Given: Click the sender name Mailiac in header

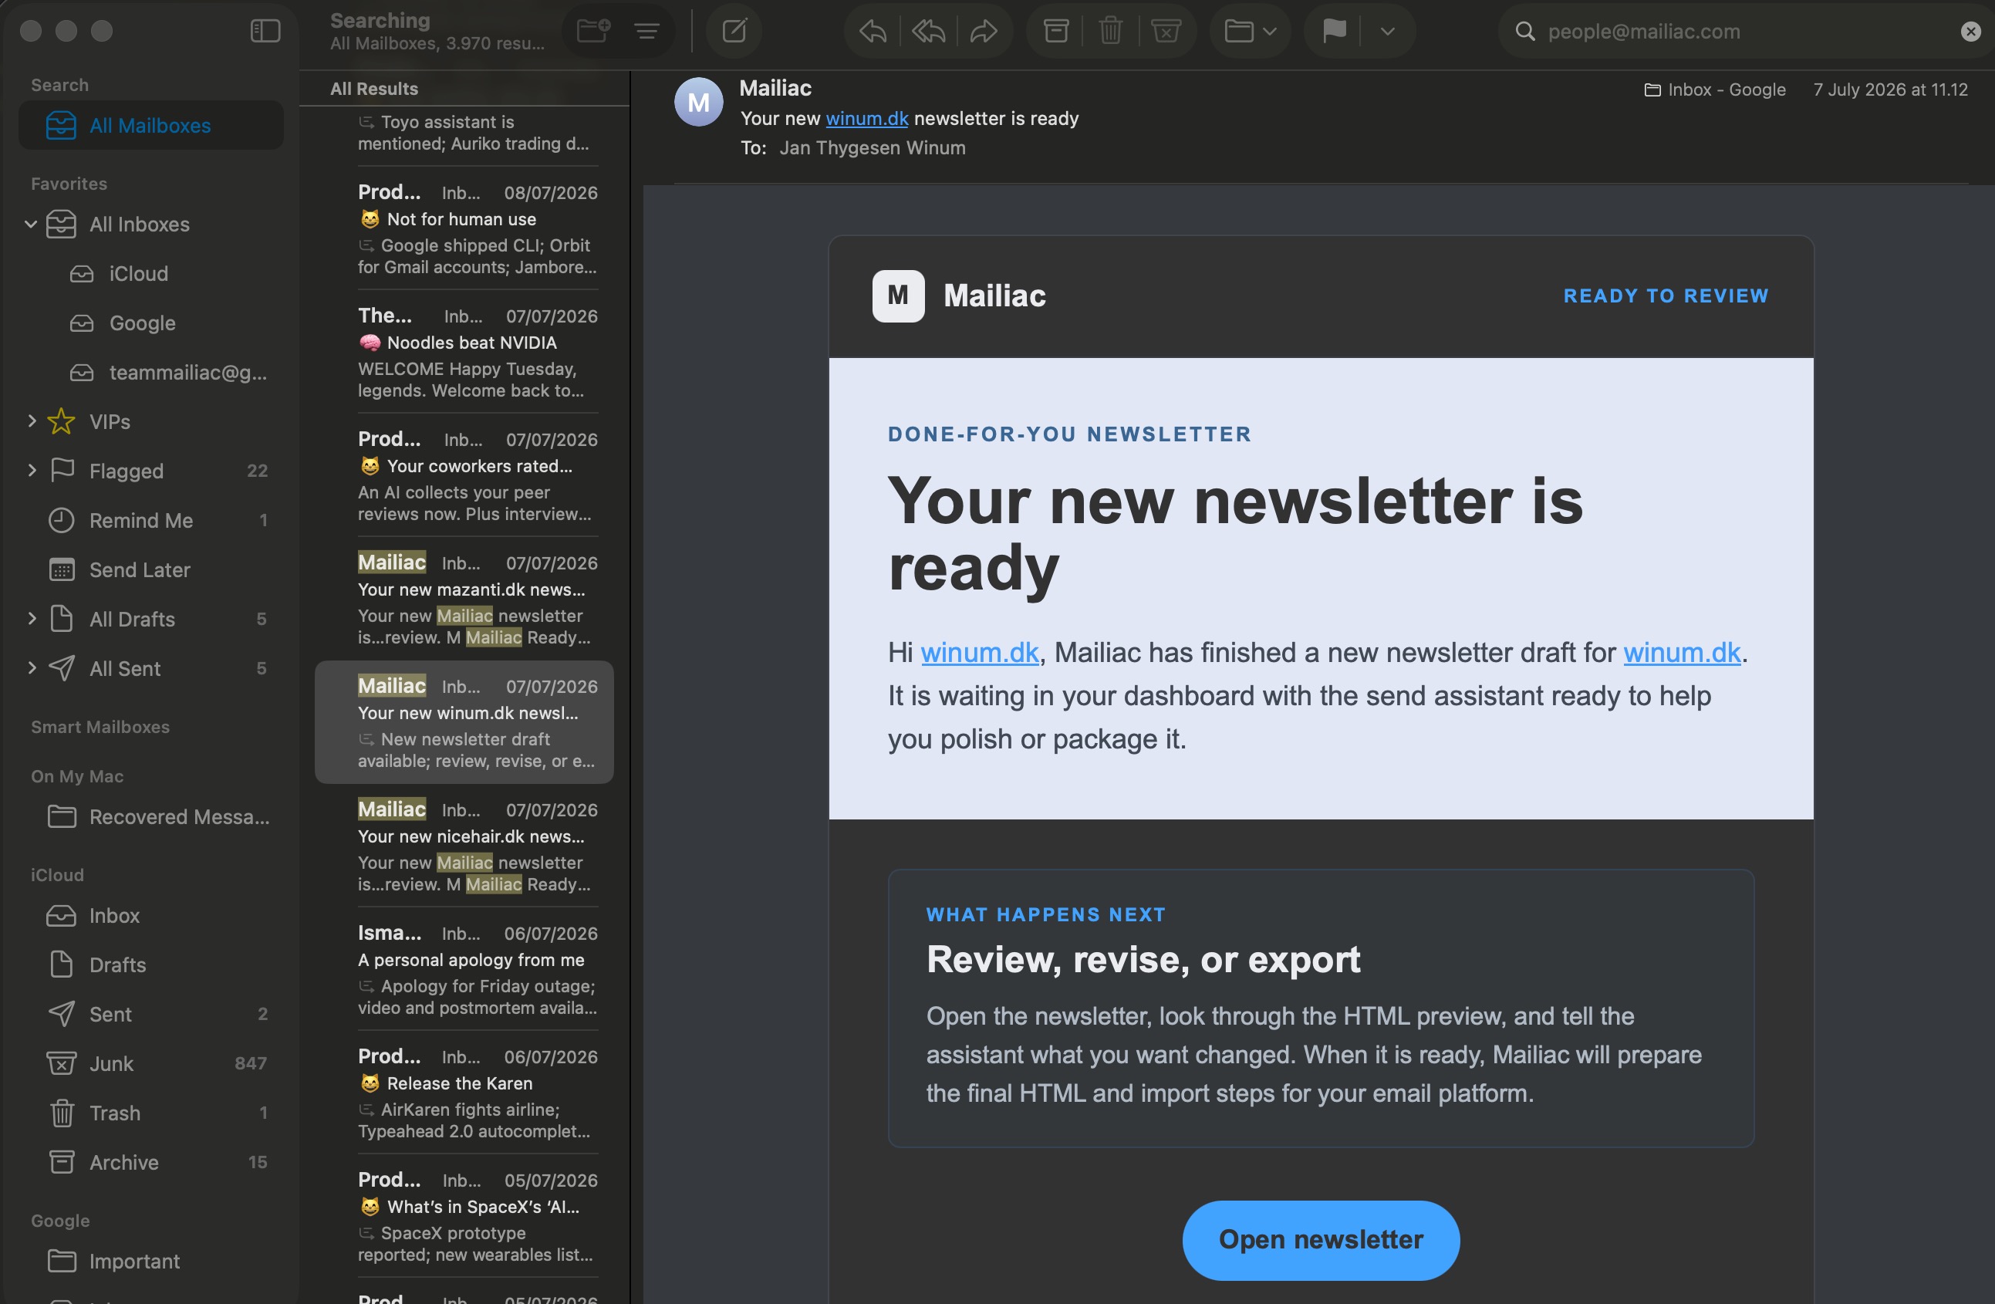Looking at the screenshot, I should (775, 88).
